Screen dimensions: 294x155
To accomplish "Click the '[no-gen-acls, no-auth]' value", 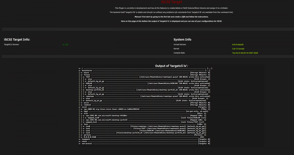I will tap(197, 111).
